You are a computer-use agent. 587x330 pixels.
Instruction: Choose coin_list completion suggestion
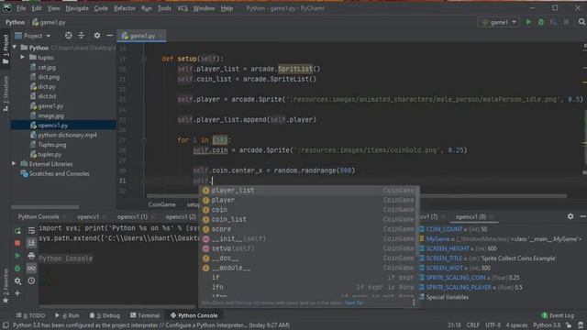click(308, 219)
